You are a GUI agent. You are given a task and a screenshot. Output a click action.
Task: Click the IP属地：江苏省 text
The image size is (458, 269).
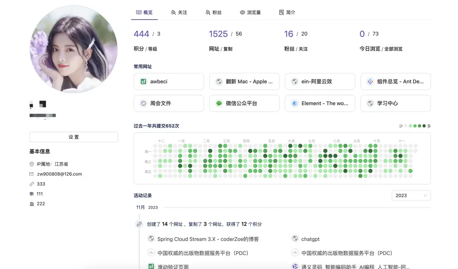(x=52, y=164)
